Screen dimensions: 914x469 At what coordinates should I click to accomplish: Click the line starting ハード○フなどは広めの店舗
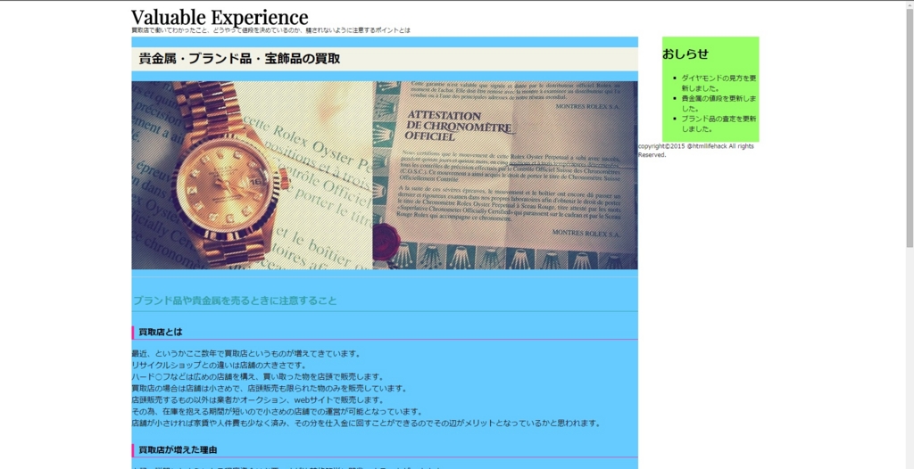point(258,377)
